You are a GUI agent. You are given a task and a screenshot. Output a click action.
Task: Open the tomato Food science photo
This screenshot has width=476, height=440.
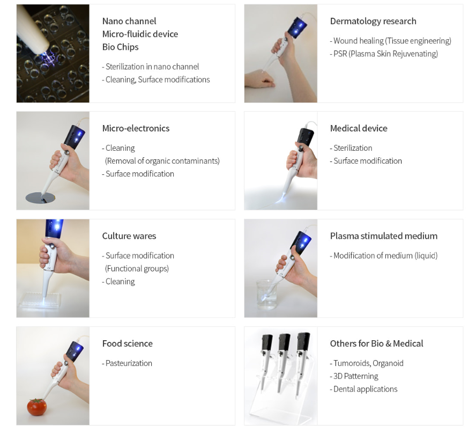[x=53, y=376]
